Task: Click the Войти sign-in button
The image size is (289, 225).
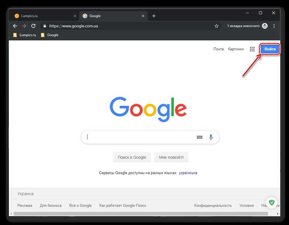Action: pyautogui.click(x=270, y=49)
